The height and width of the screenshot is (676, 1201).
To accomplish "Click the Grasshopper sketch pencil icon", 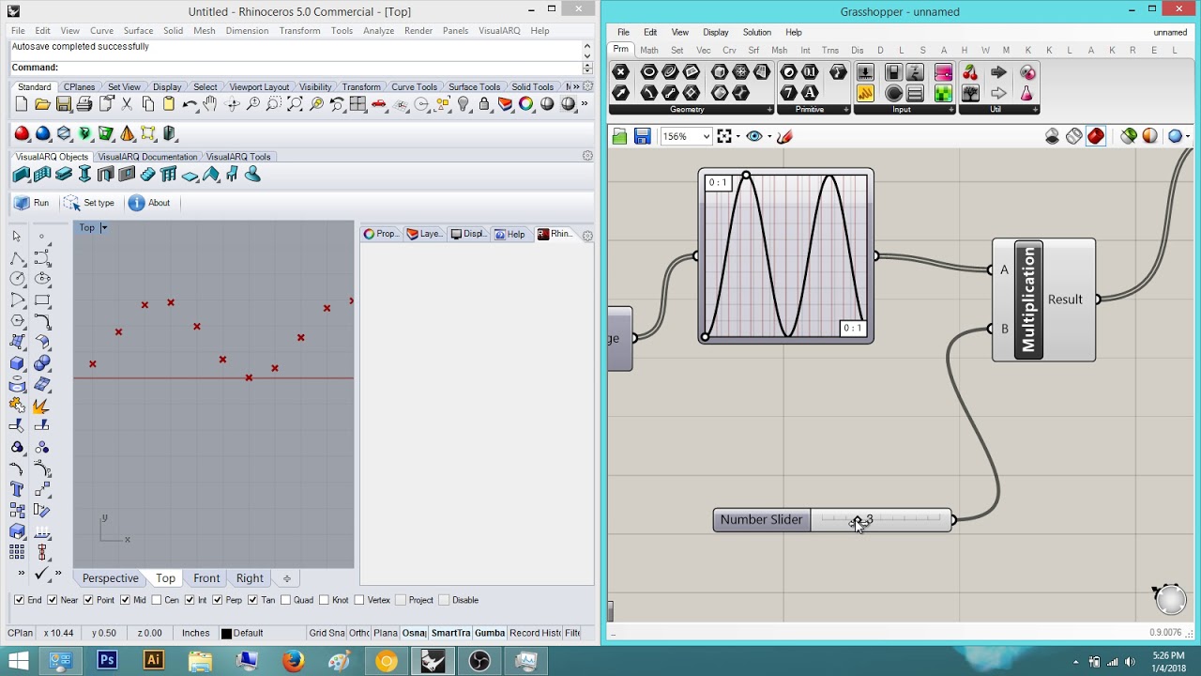I will click(785, 137).
